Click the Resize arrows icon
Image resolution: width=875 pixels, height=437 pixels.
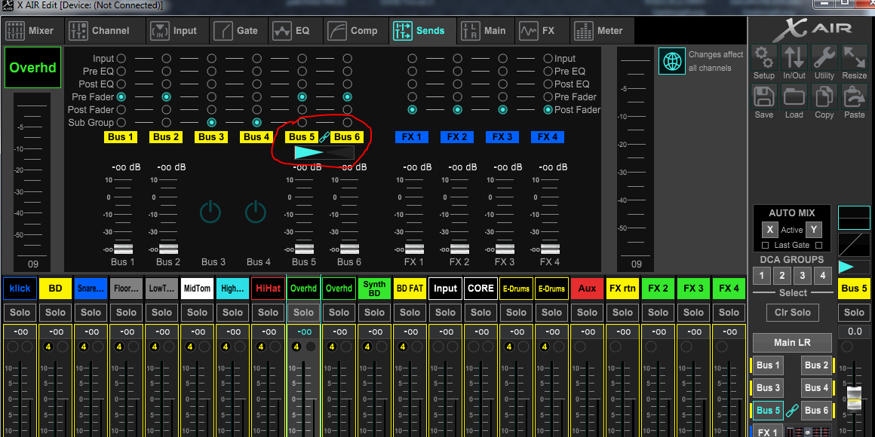855,57
